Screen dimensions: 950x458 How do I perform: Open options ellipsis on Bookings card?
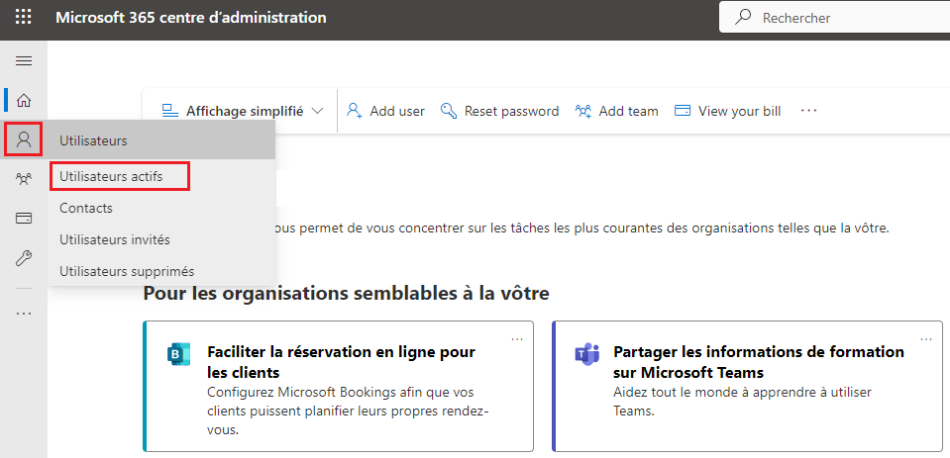517,339
